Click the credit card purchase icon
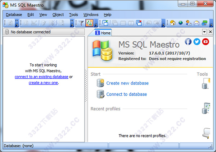Screen dimensions: 216x152 [x=204, y=23]
